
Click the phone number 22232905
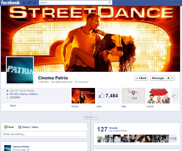pos(15,98)
